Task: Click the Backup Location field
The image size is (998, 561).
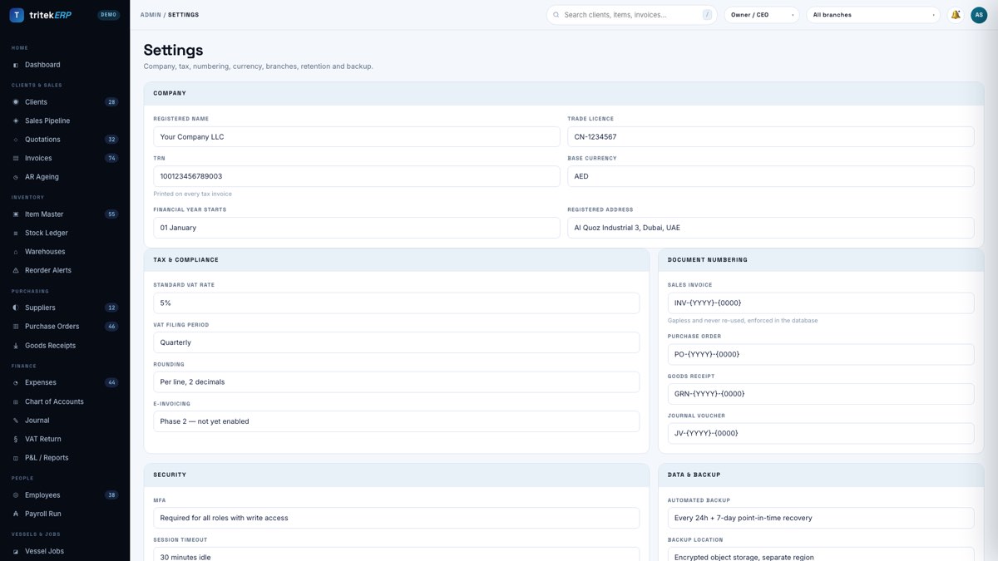Action: pyautogui.click(x=821, y=554)
